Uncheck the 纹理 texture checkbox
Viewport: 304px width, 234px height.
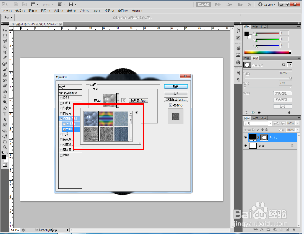coord(64,129)
